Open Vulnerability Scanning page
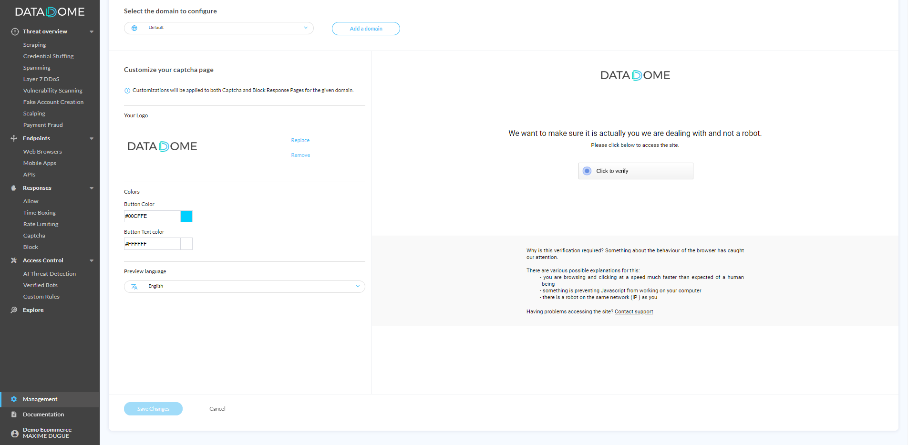The height and width of the screenshot is (445, 908). [x=53, y=91]
